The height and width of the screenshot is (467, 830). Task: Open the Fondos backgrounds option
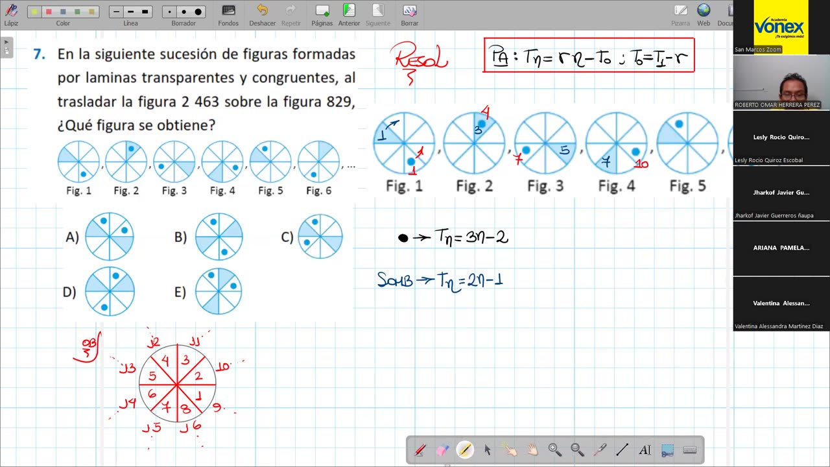tap(228, 14)
